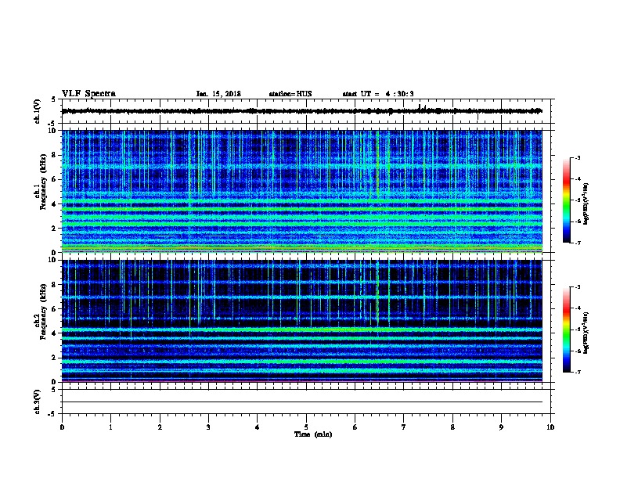620x479 pixels.
Task: Click the ch.1 spectrogram panel
Action: pos(301,191)
